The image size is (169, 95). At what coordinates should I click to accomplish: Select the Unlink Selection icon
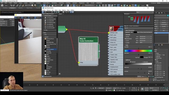[x=20, y=5]
